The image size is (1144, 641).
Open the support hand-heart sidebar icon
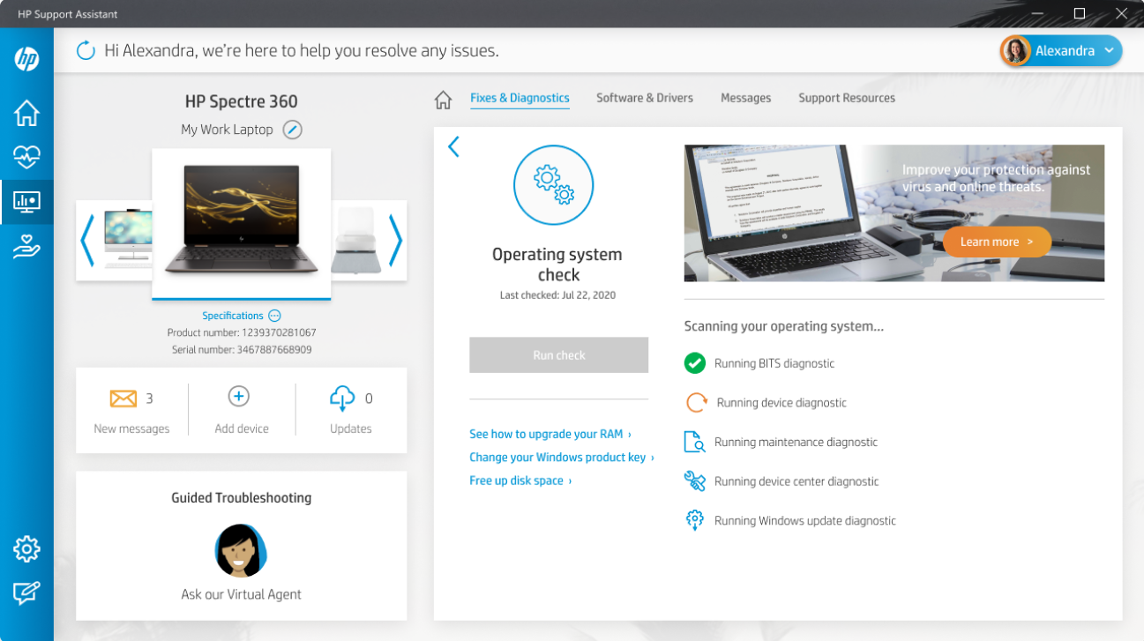pos(26,248)
